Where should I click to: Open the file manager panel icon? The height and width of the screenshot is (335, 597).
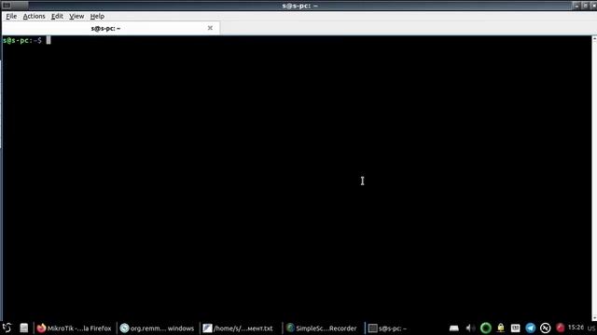(24, 328)
